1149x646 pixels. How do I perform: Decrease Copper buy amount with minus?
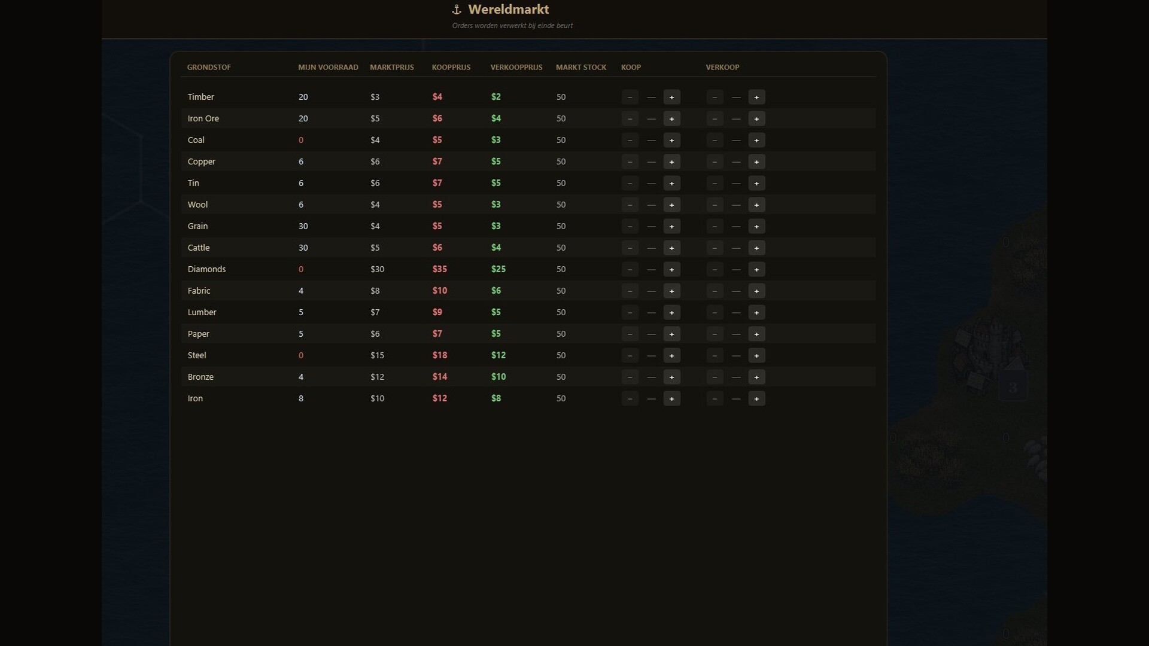click(x=630, y=161)
